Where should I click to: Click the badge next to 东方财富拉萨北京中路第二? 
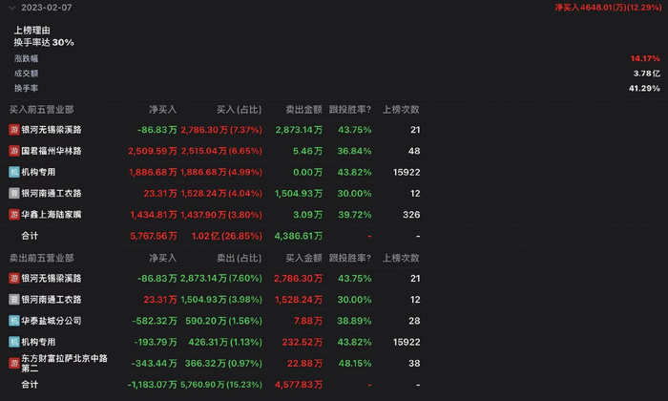click(x=14, y=363)
